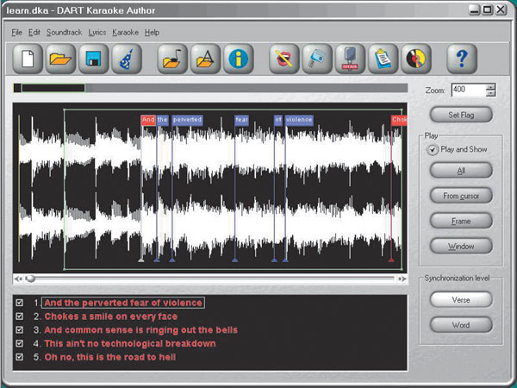Image resolution: width=517 pixels, height=388 pixels.
Task: Click the waveform horizontal scrollbar thumb
Action: tap(30, 278)
